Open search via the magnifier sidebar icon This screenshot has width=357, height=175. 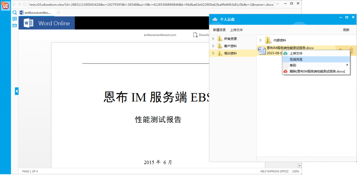click(x=15, y=12)
